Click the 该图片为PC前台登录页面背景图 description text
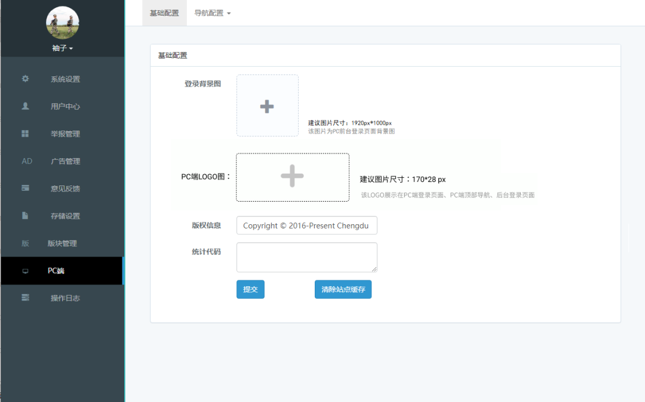 pyautogui.click(x=352, y=131)
